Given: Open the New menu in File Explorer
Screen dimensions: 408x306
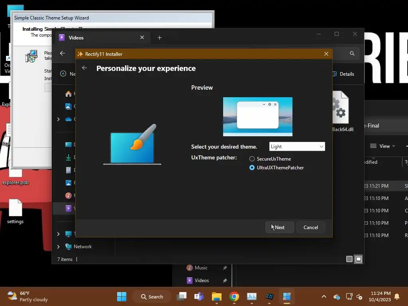Looking at the screenshot, I should coord(68,74).
